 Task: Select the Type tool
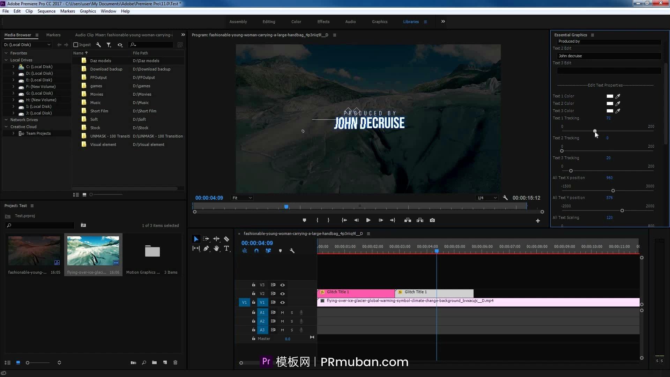[x=226, y=248]
